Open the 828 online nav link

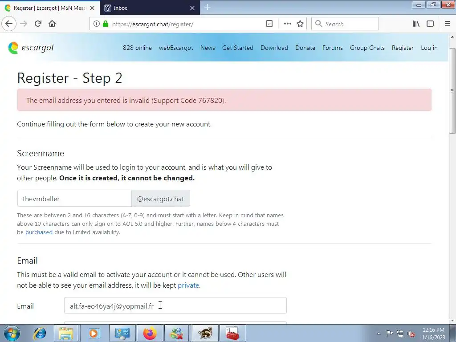coord(137,48)
